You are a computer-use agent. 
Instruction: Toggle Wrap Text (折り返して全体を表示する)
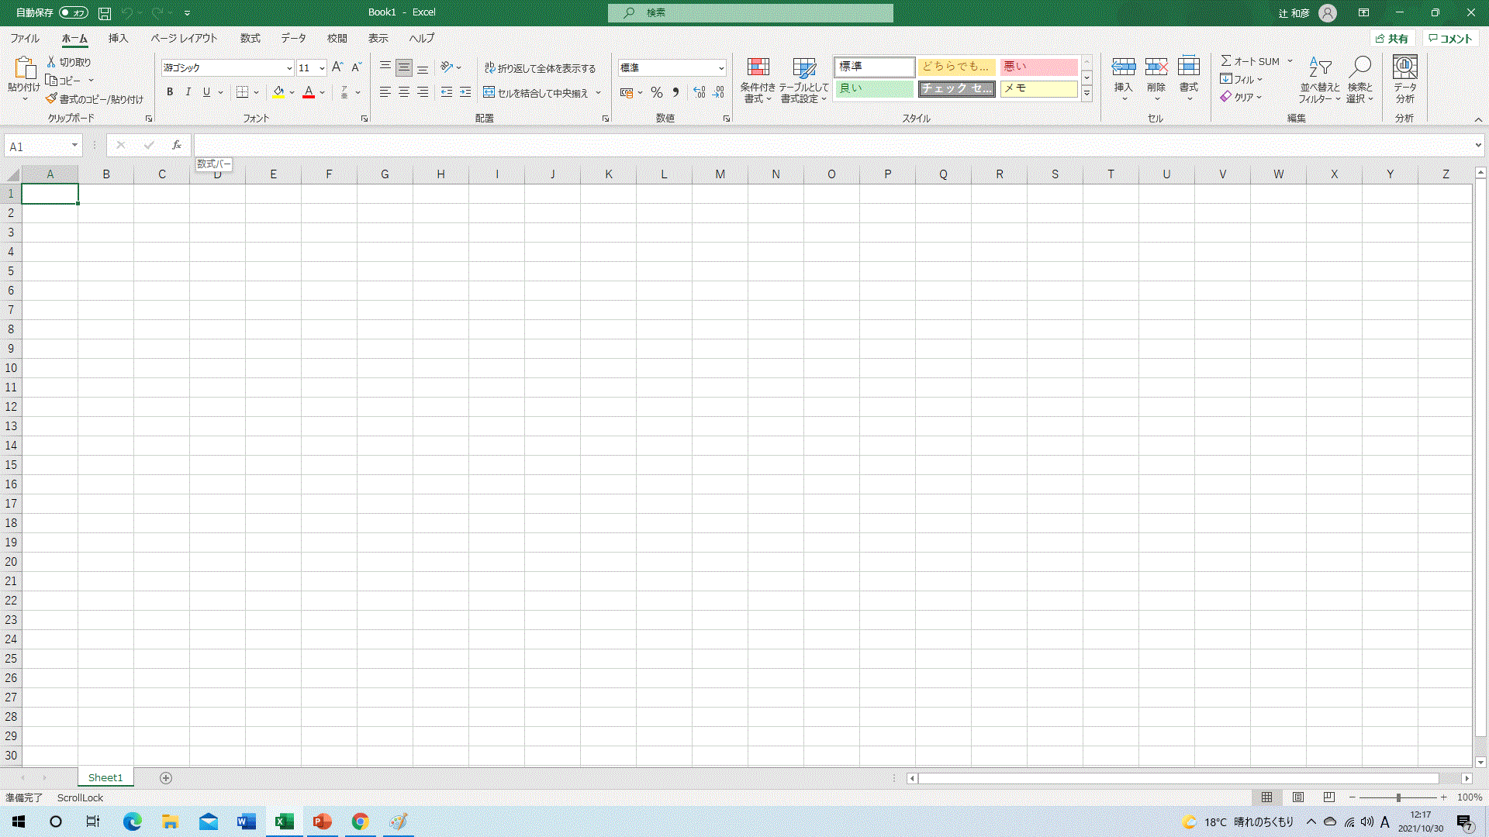[x=540, y=68]
